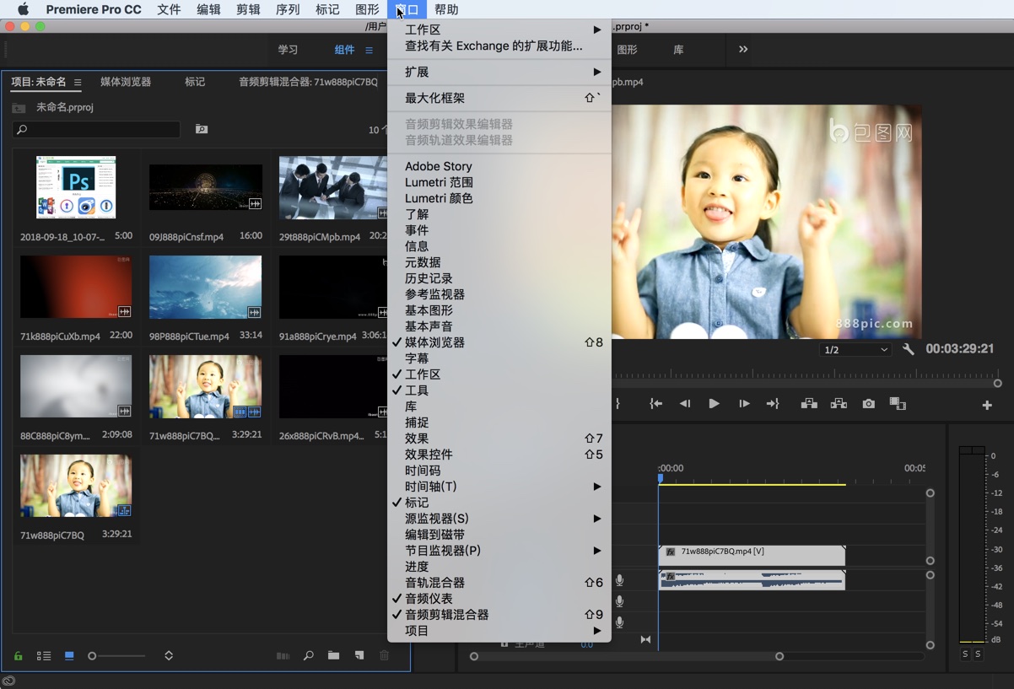The width and height of the screenshot is (1014, 689).
Task: Switch to the 标记 tab
Action: [194, 82]
